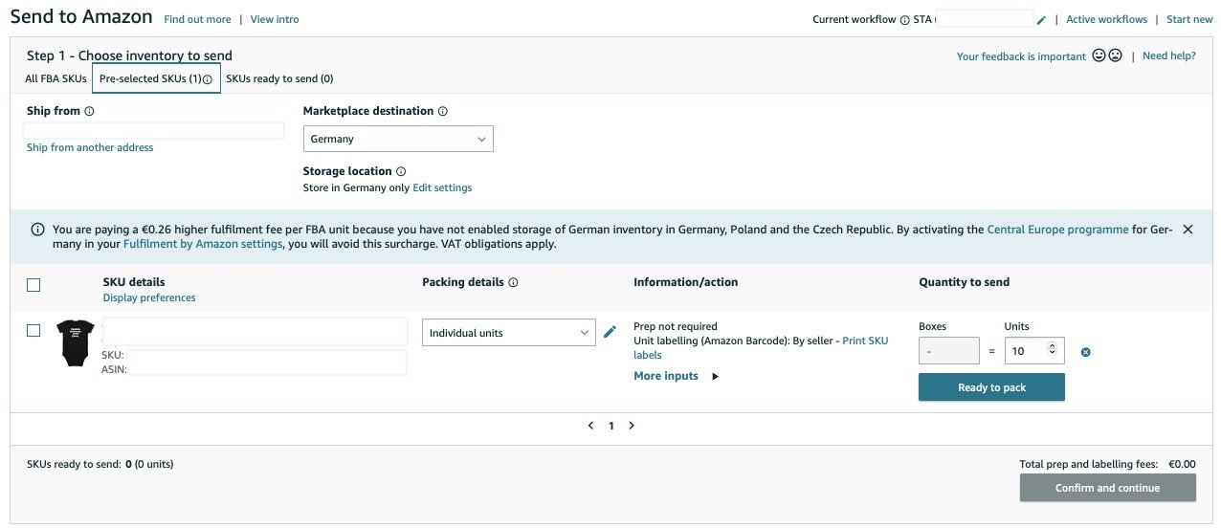Switch to All FBA SKUs tab
Image resolution: width=1221 pixels, height=528 pixels.
coord(55,78)
